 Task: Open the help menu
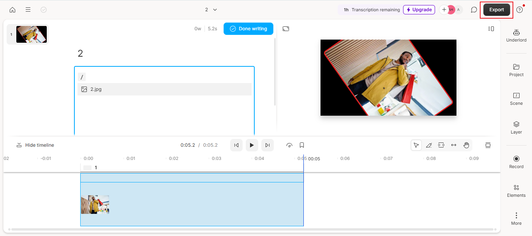point(519,9)
